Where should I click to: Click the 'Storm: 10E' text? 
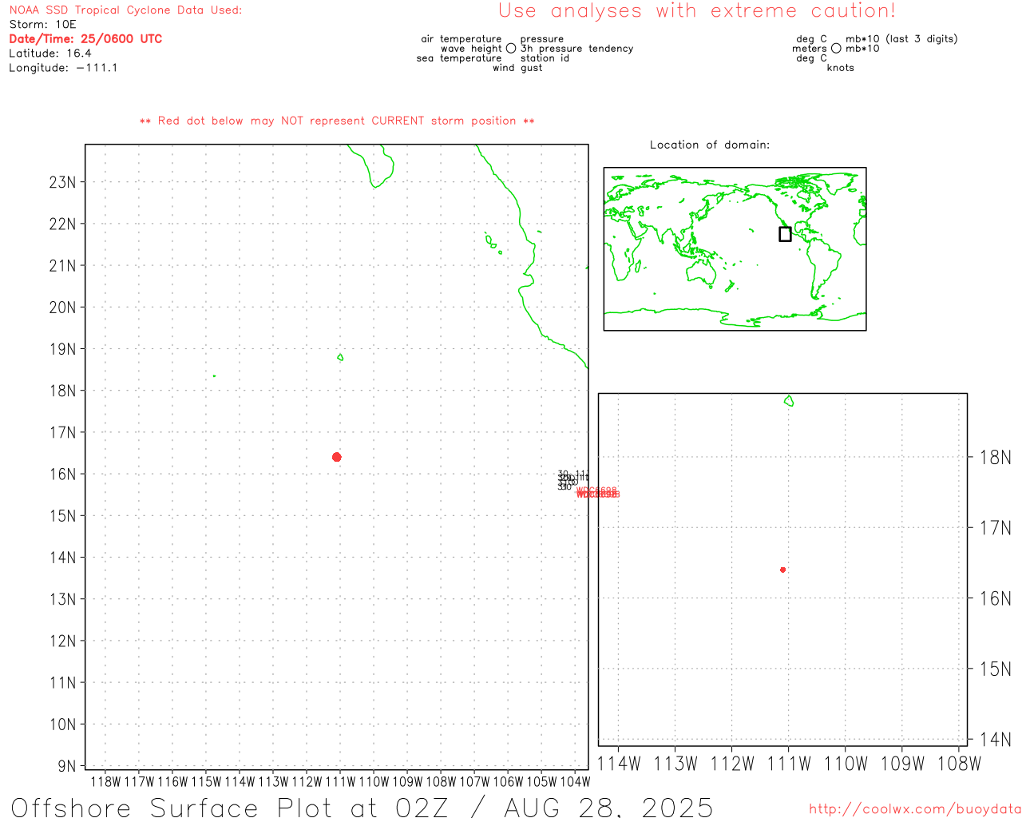click(42, 25)
